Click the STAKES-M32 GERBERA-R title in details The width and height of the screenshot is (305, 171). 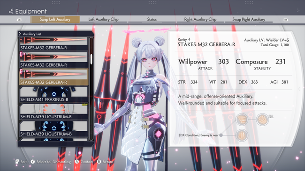(206, 45)
